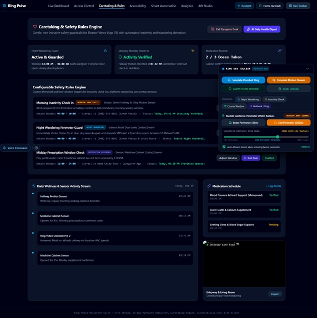Click Inspect on Entryway & Living Room feed
This screenshot has width=317, height=318.
point(275,294)
